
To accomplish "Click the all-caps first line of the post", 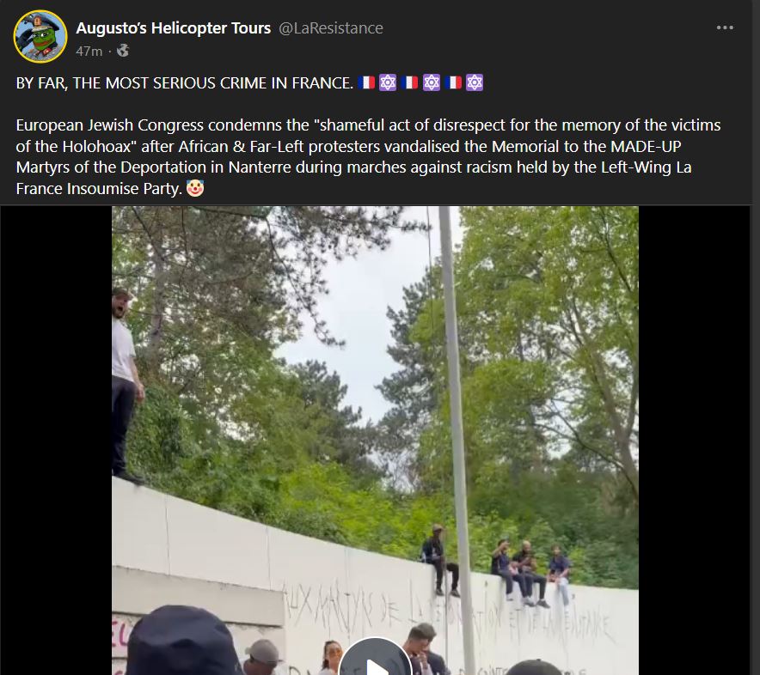I will tap(184, 83).
